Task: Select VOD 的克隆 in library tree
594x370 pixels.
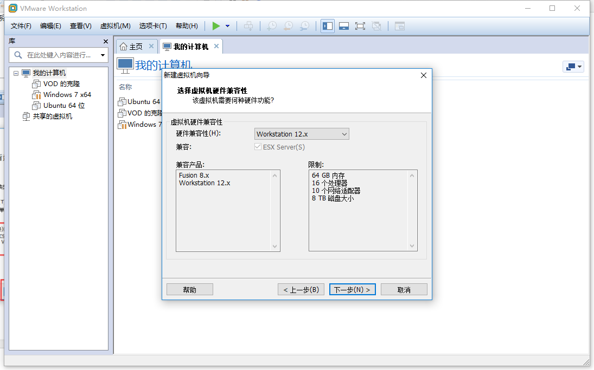Action: (x=61, y=83)
